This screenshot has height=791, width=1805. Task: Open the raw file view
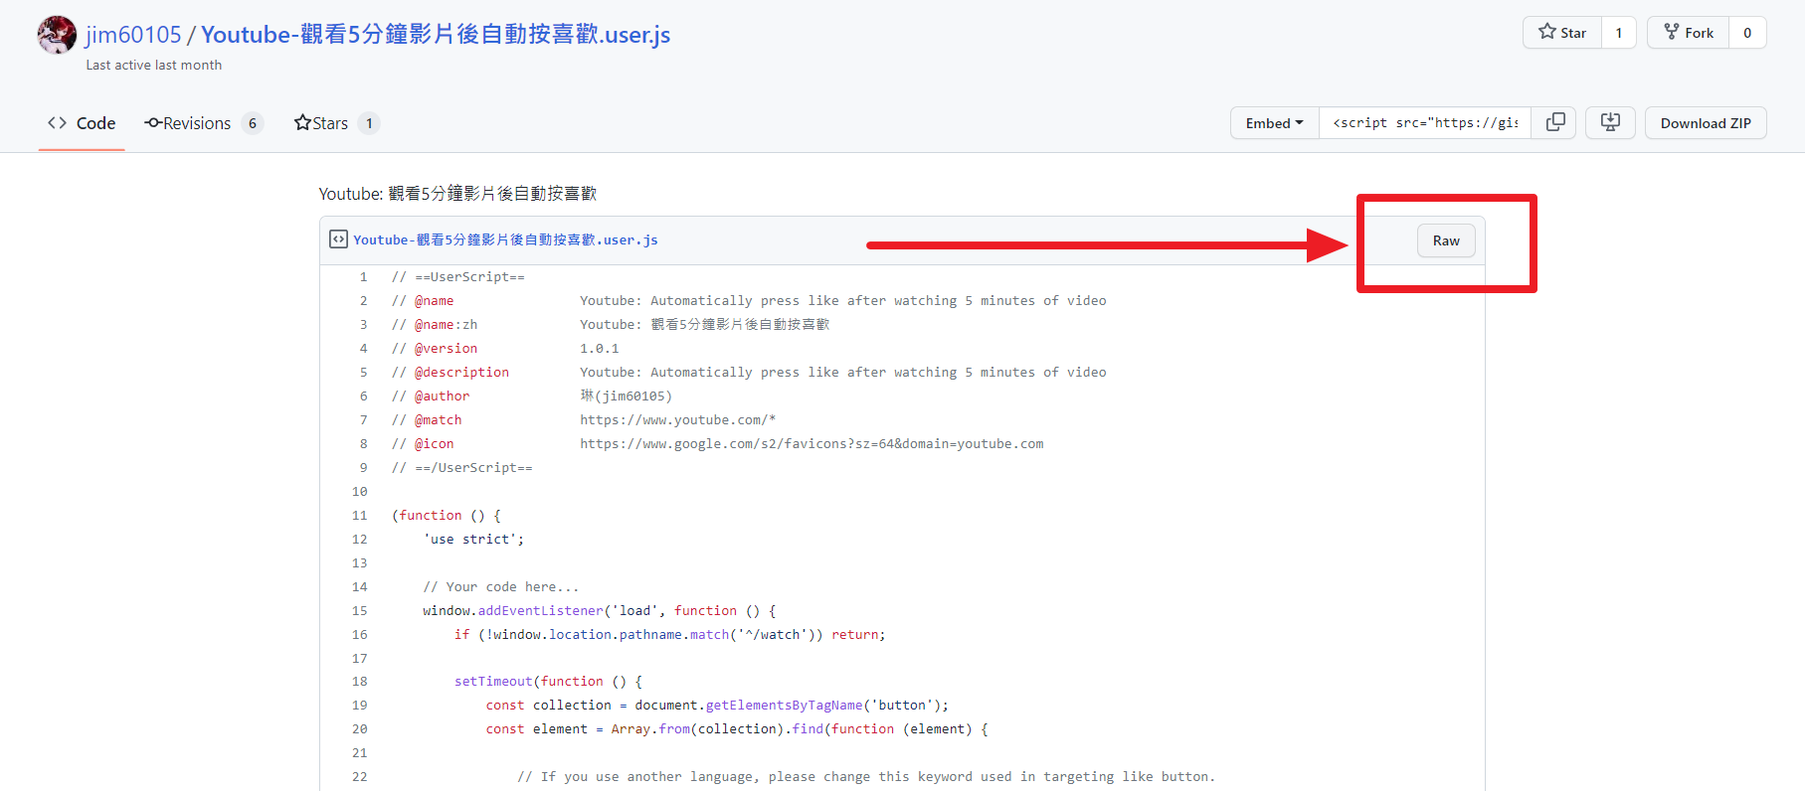click(1445, 240)
